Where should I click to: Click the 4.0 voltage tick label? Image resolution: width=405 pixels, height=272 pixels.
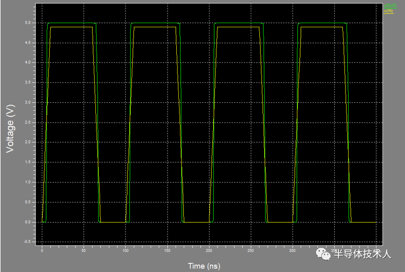[x=28, y=63]
